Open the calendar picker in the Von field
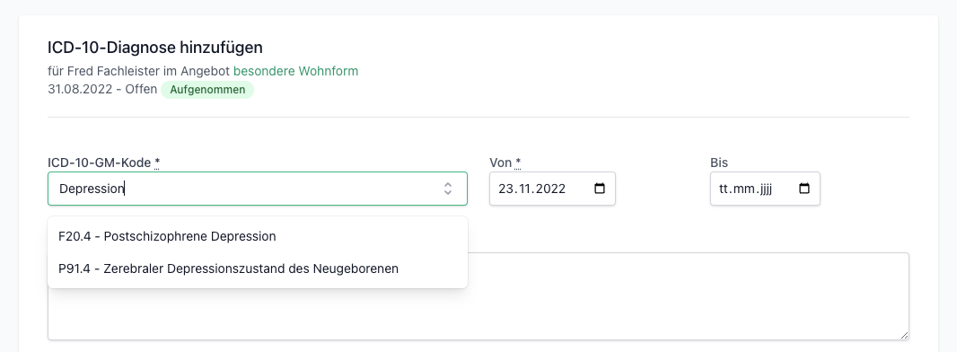The image size is (957, 352). click(x=600, y=189)
